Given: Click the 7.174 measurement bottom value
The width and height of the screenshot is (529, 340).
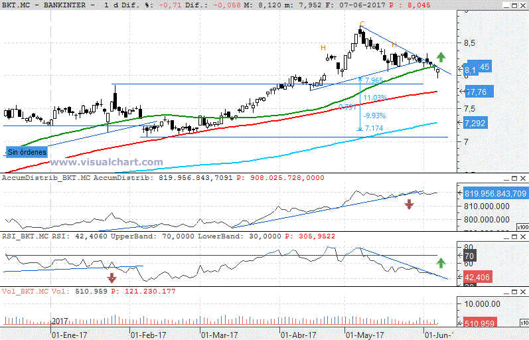Looking at the screenshot, I should pos(374,128).
